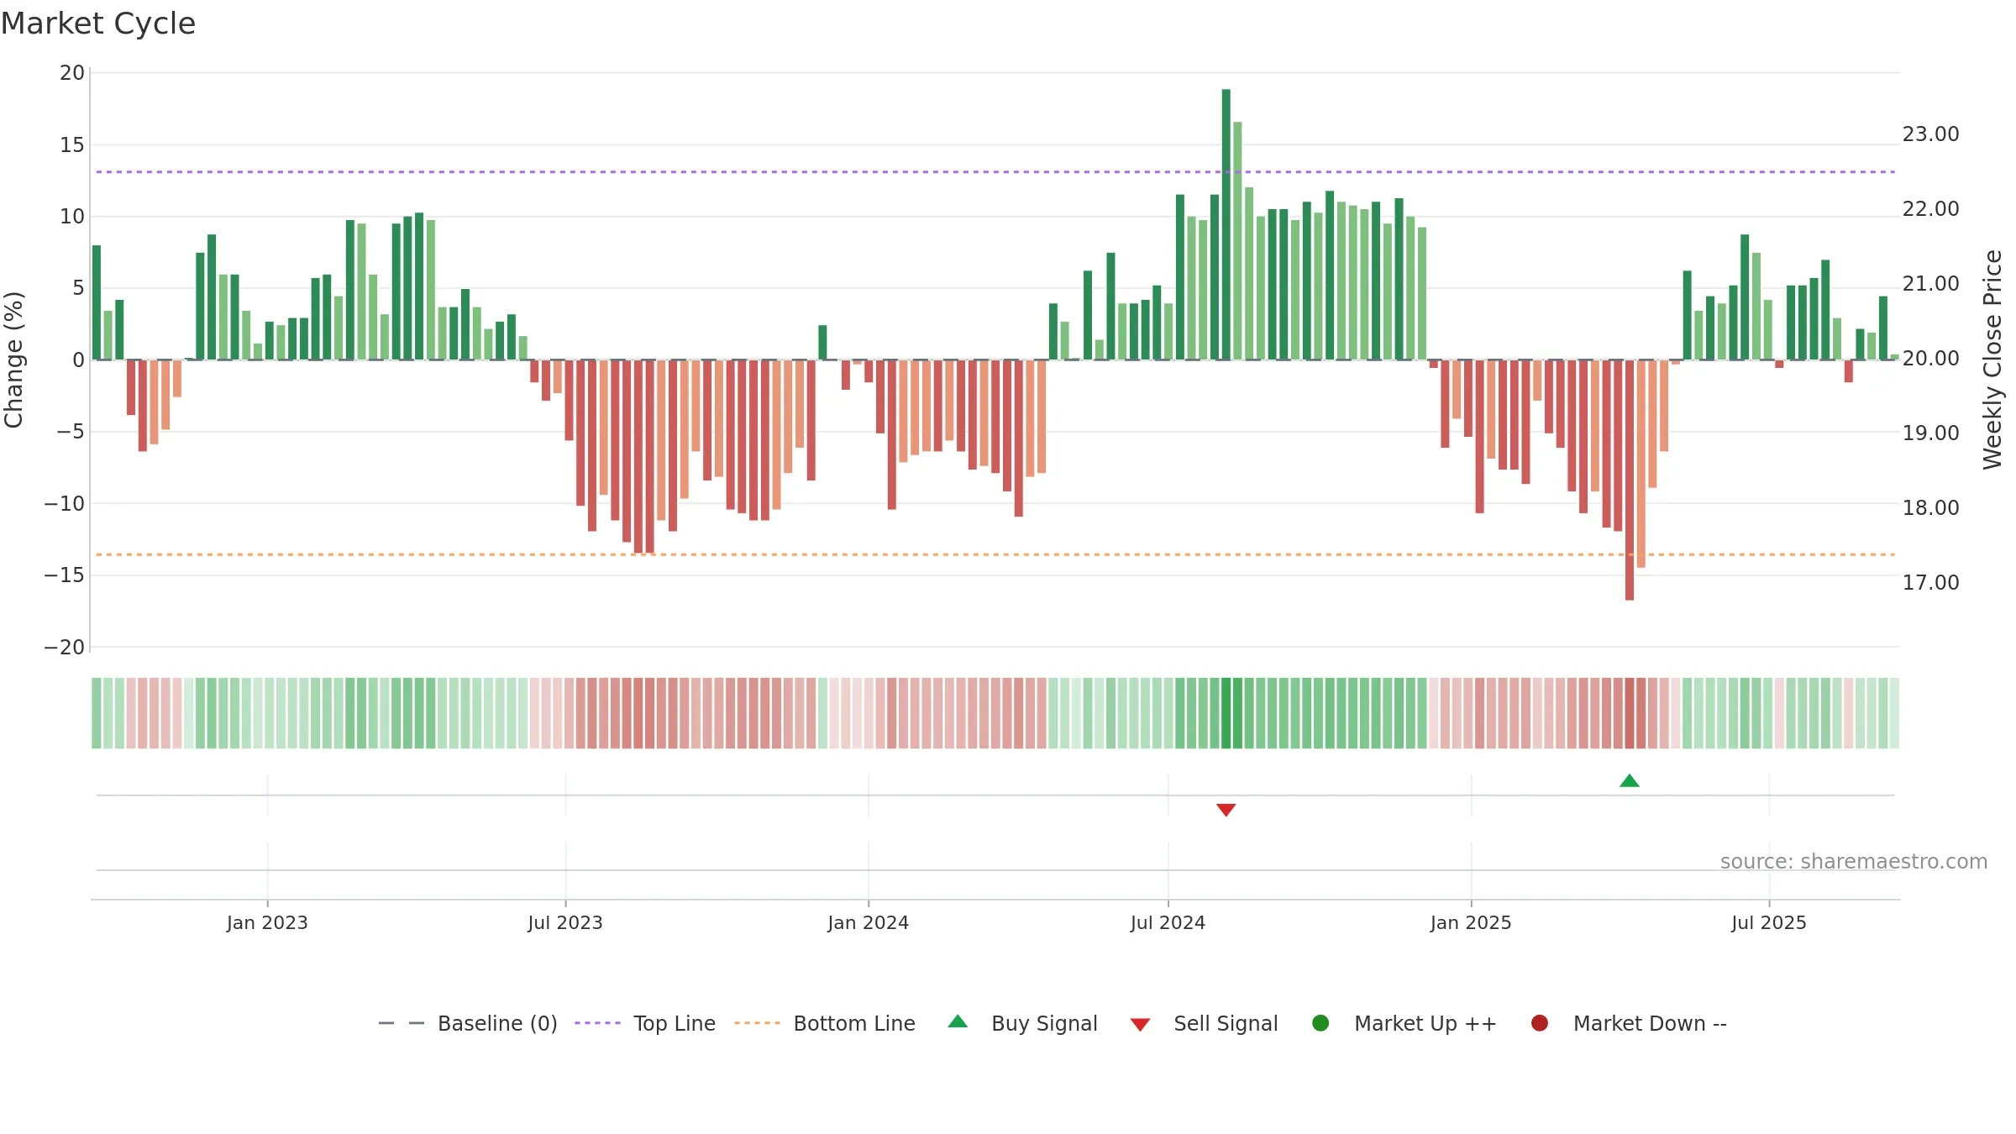The image size is (2016, 1134).
Task: Click the Jan 2023 axis label
Action: [267, 923]
